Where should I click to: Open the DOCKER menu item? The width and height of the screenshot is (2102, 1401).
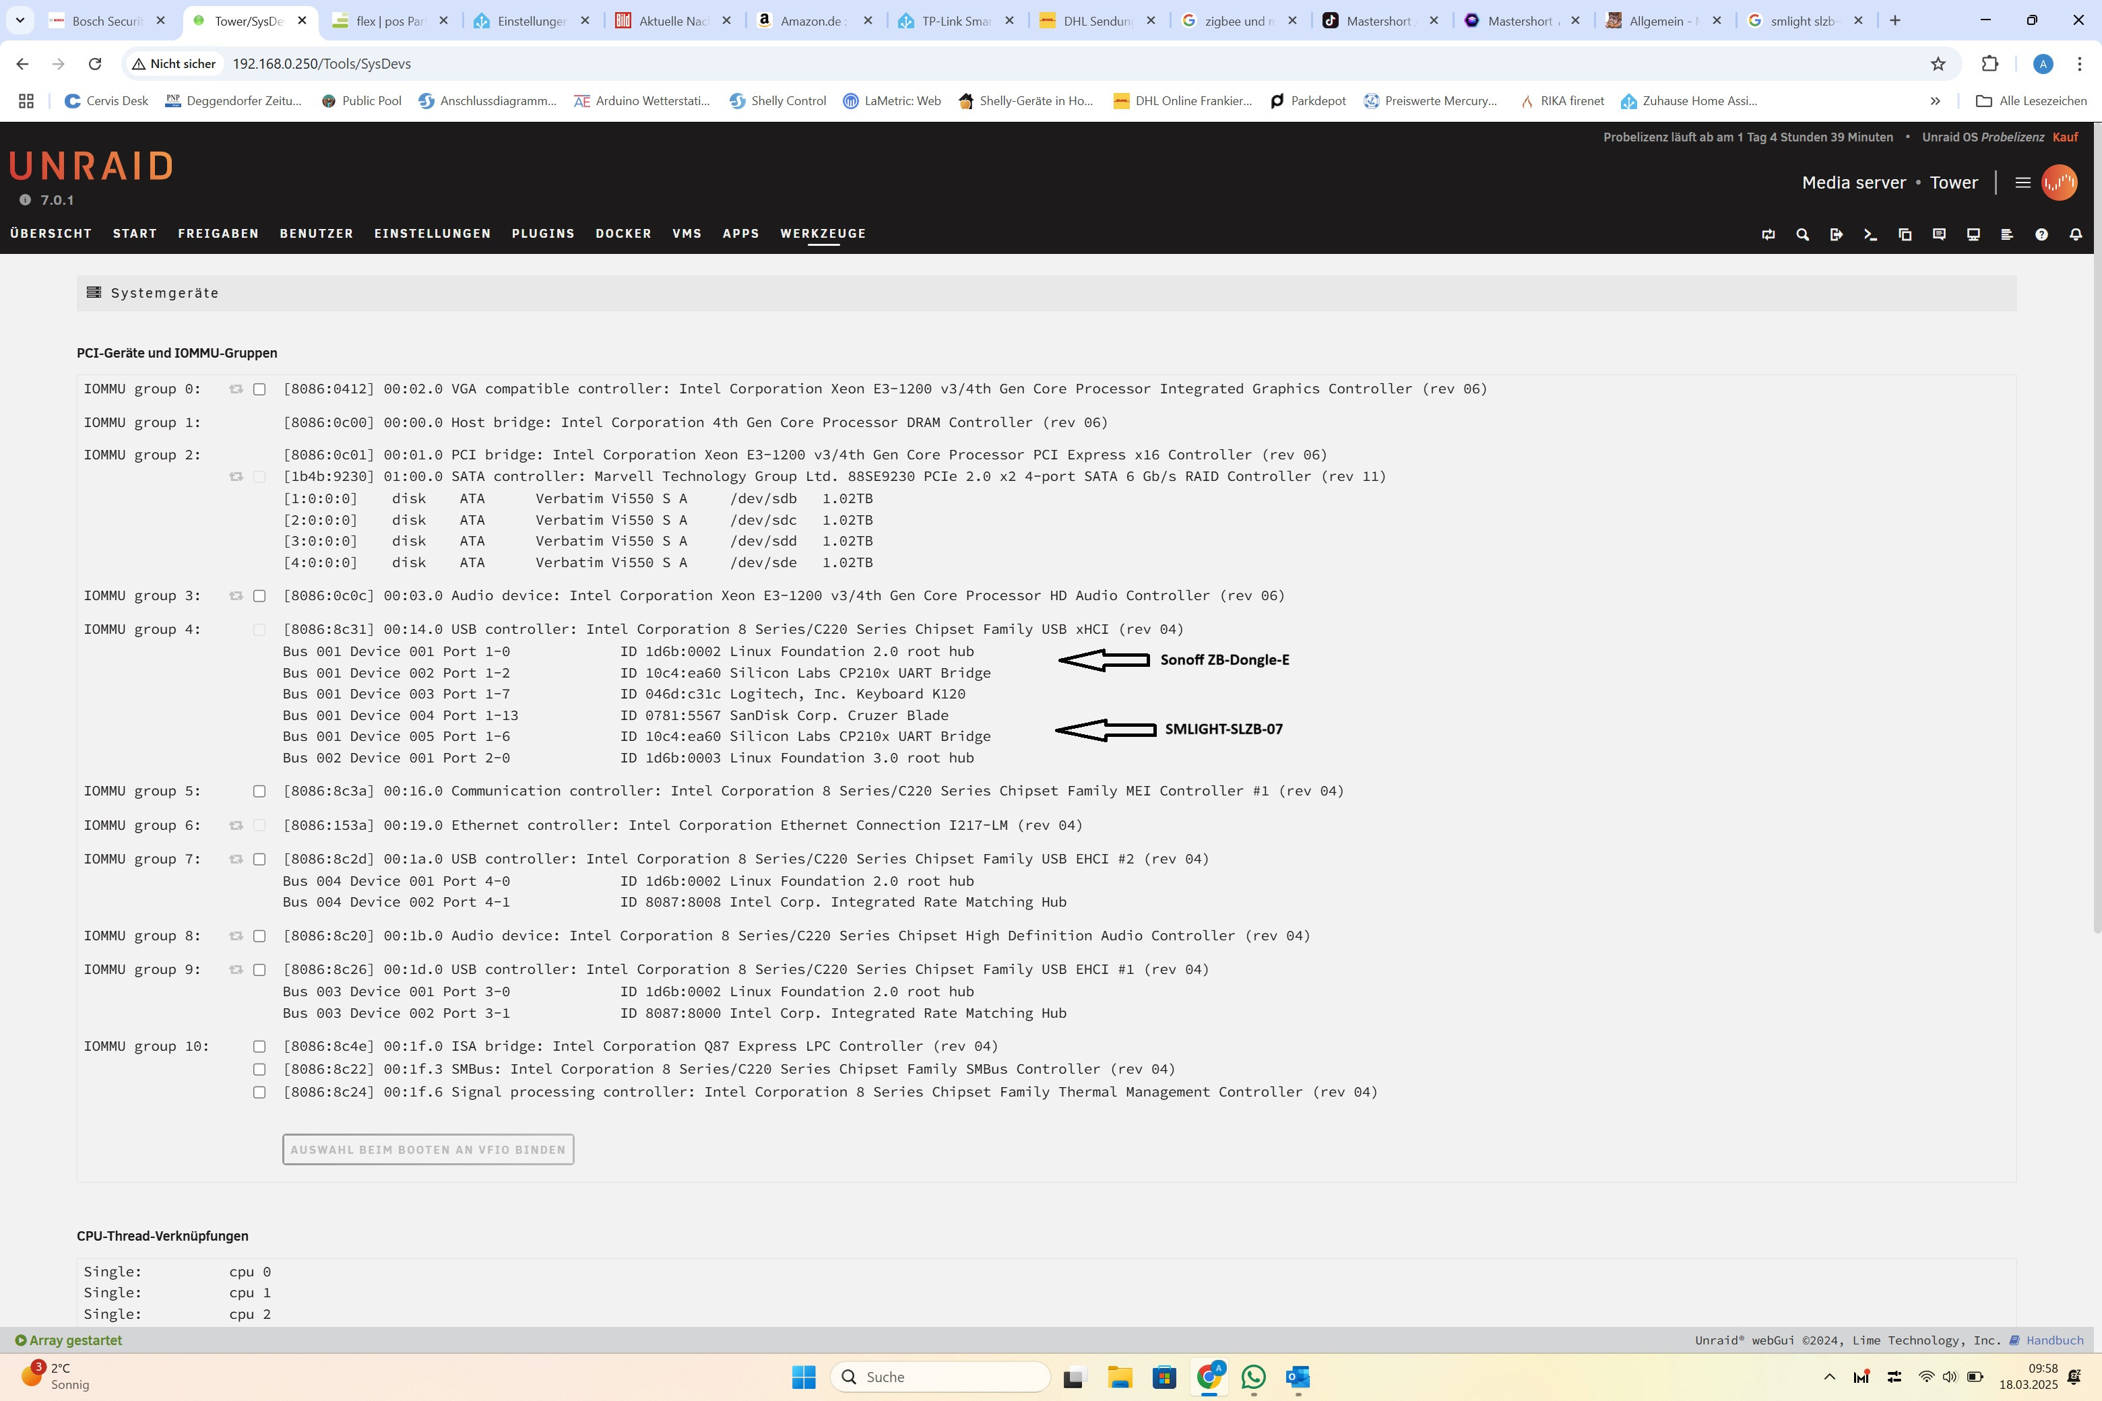coord(623,233)
